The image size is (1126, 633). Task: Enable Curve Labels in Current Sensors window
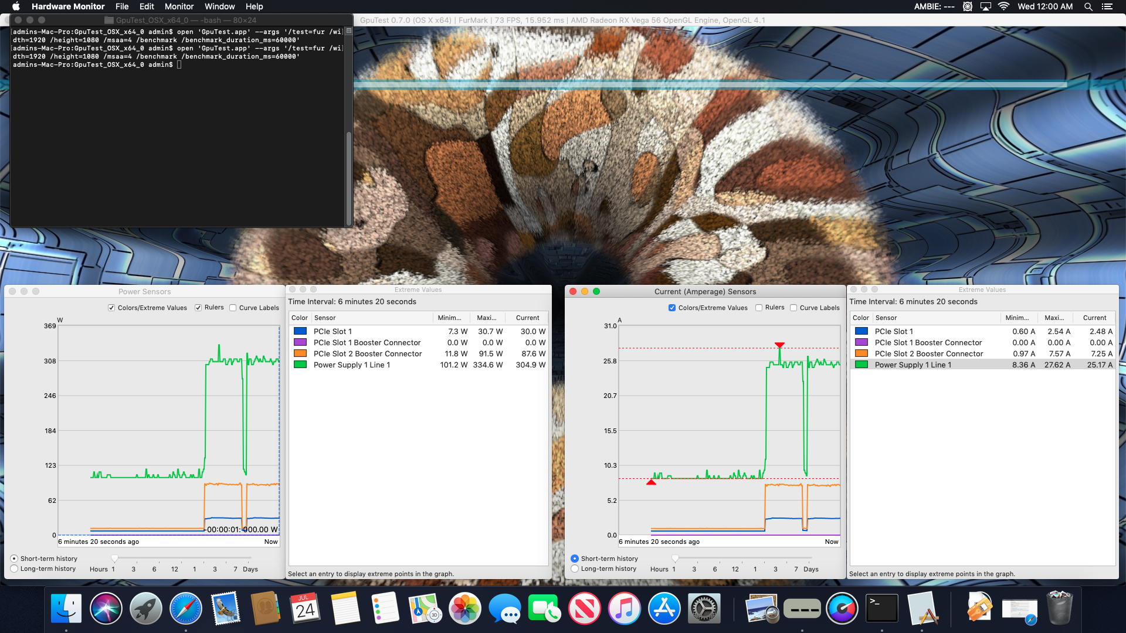pyautogui.click(x=793, y=308)
